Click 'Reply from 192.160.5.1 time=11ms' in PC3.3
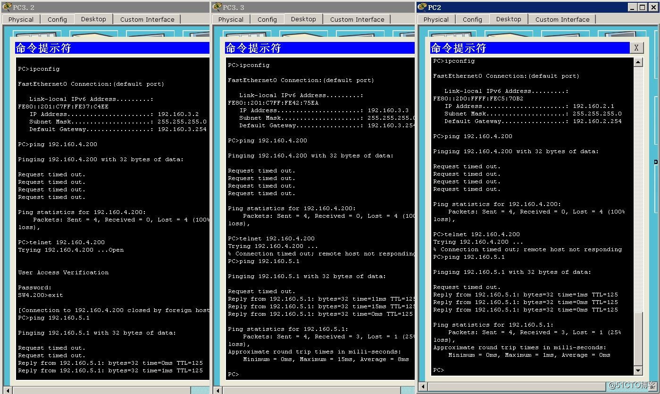 (x=321, y=299)
